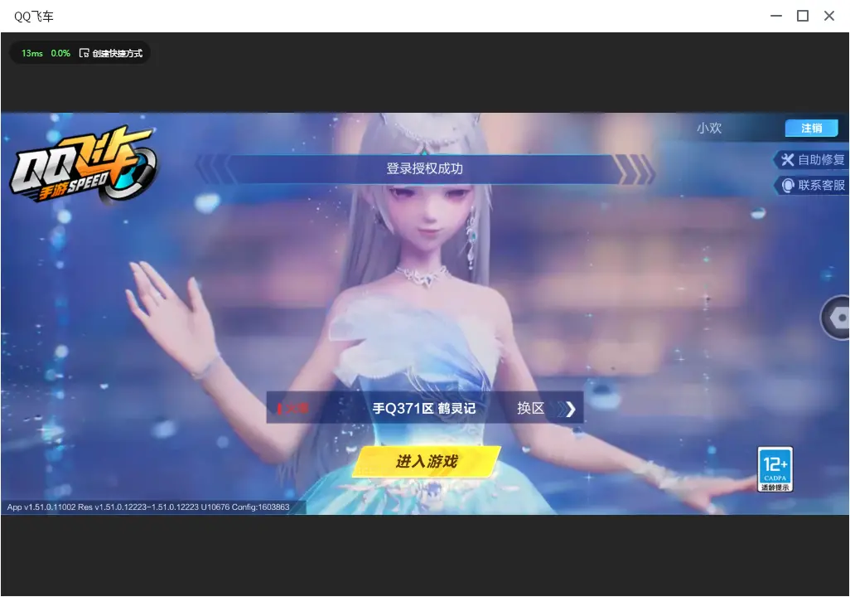Click the 0.0% usage indicator

[x=60, y=53]
